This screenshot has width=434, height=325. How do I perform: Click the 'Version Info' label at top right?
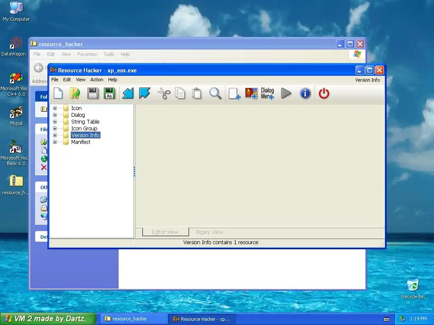coord(367,80)
